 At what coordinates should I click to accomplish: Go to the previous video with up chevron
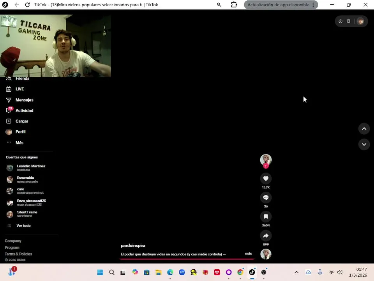[x=364, y=129]
